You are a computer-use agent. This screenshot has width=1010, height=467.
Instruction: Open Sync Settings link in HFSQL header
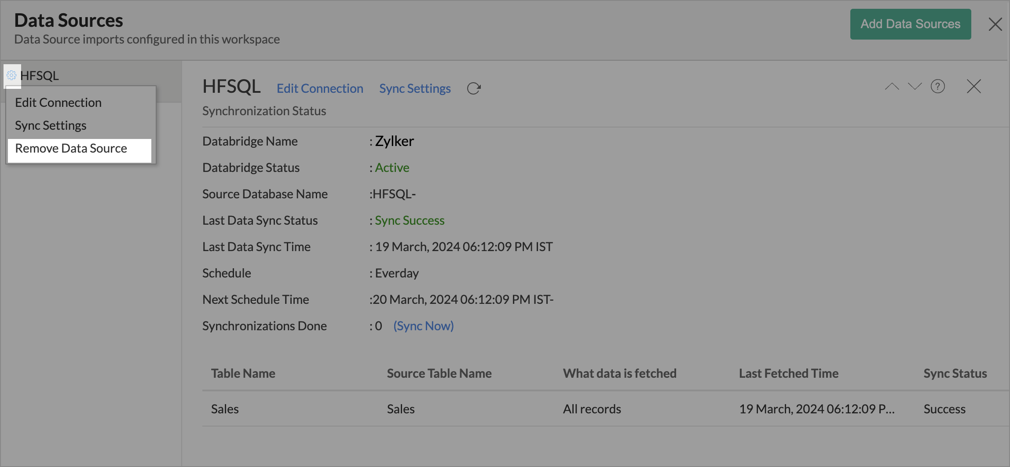415,88
